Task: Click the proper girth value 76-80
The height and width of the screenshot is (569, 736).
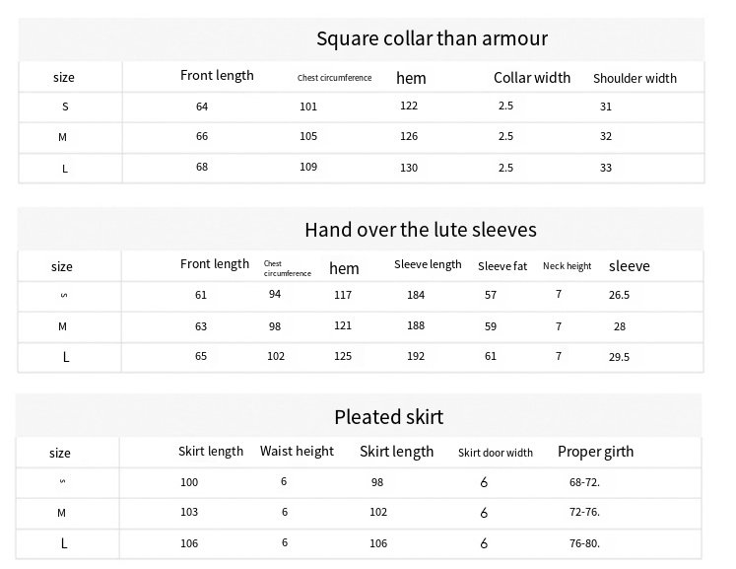Action: (584, 543)
